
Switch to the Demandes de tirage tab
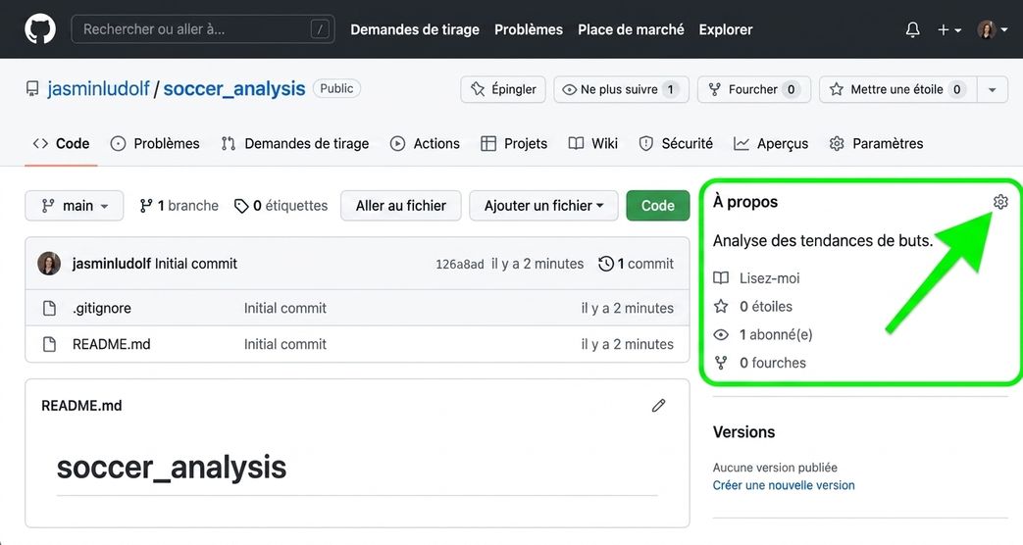coord(295,143)
